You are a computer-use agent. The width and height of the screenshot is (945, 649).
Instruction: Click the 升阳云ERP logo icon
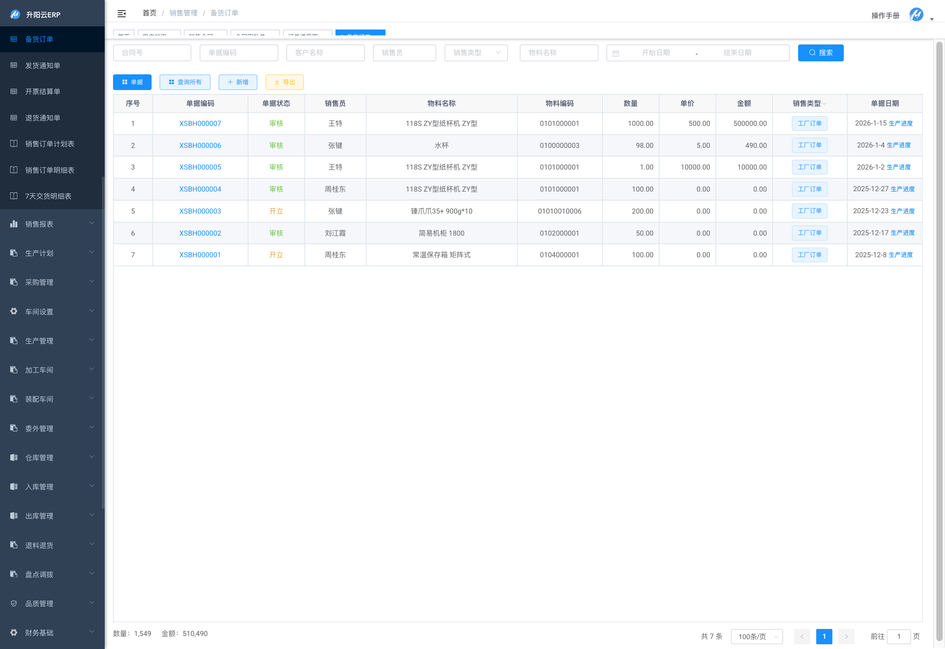(x=15, y=15)
